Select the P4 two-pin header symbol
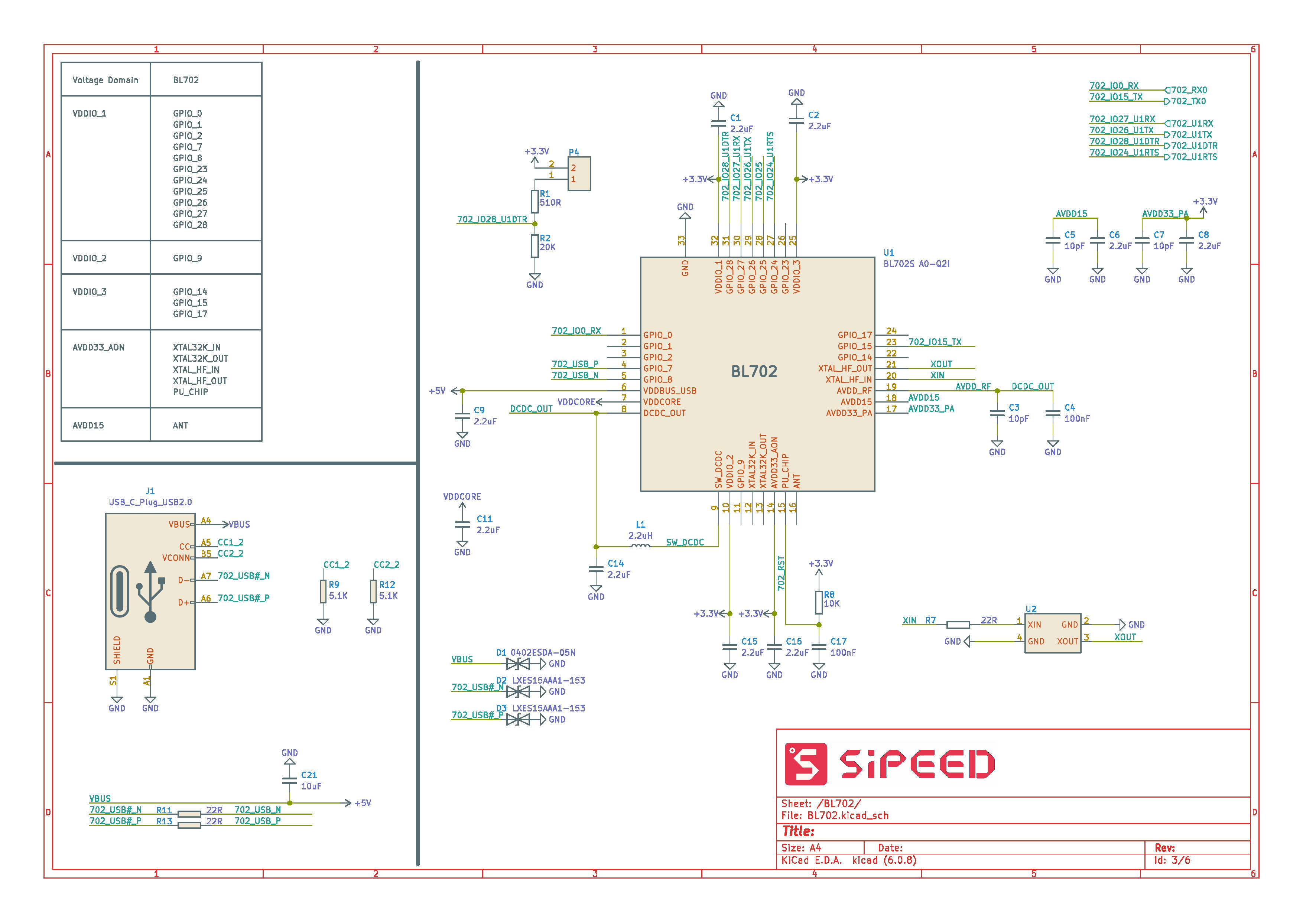This screenshot has height=922, width=1303. [x=579, y=174]
